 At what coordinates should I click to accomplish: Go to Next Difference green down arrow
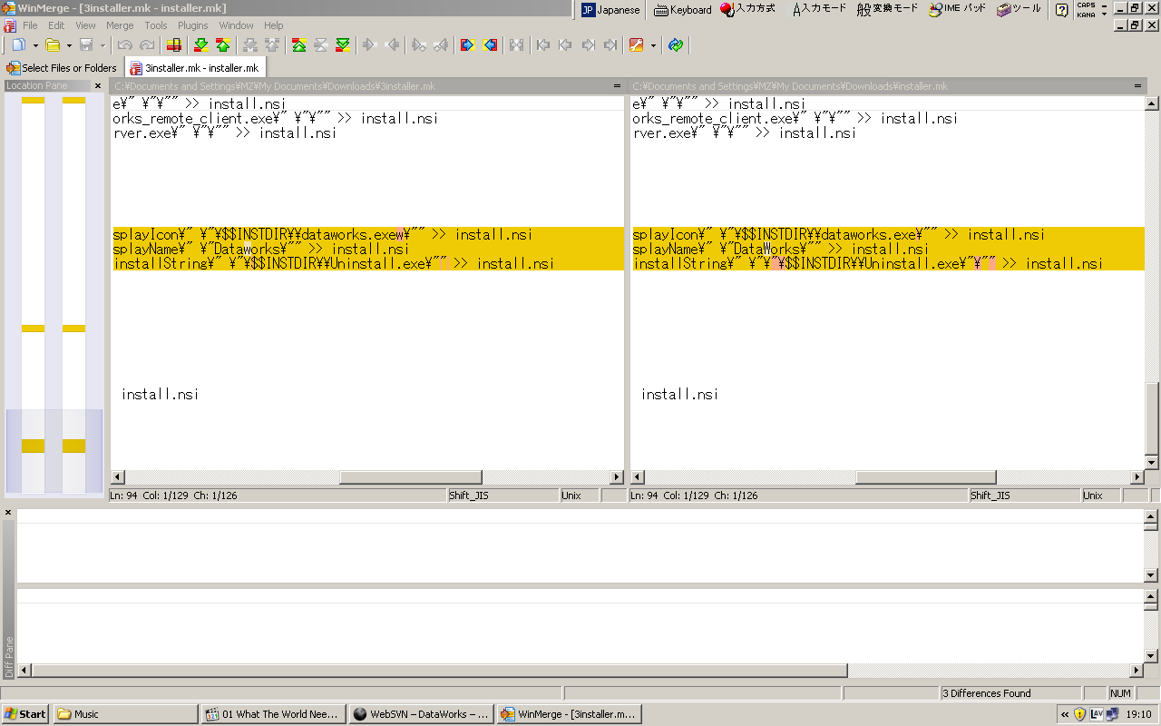(x=201, y=44)
